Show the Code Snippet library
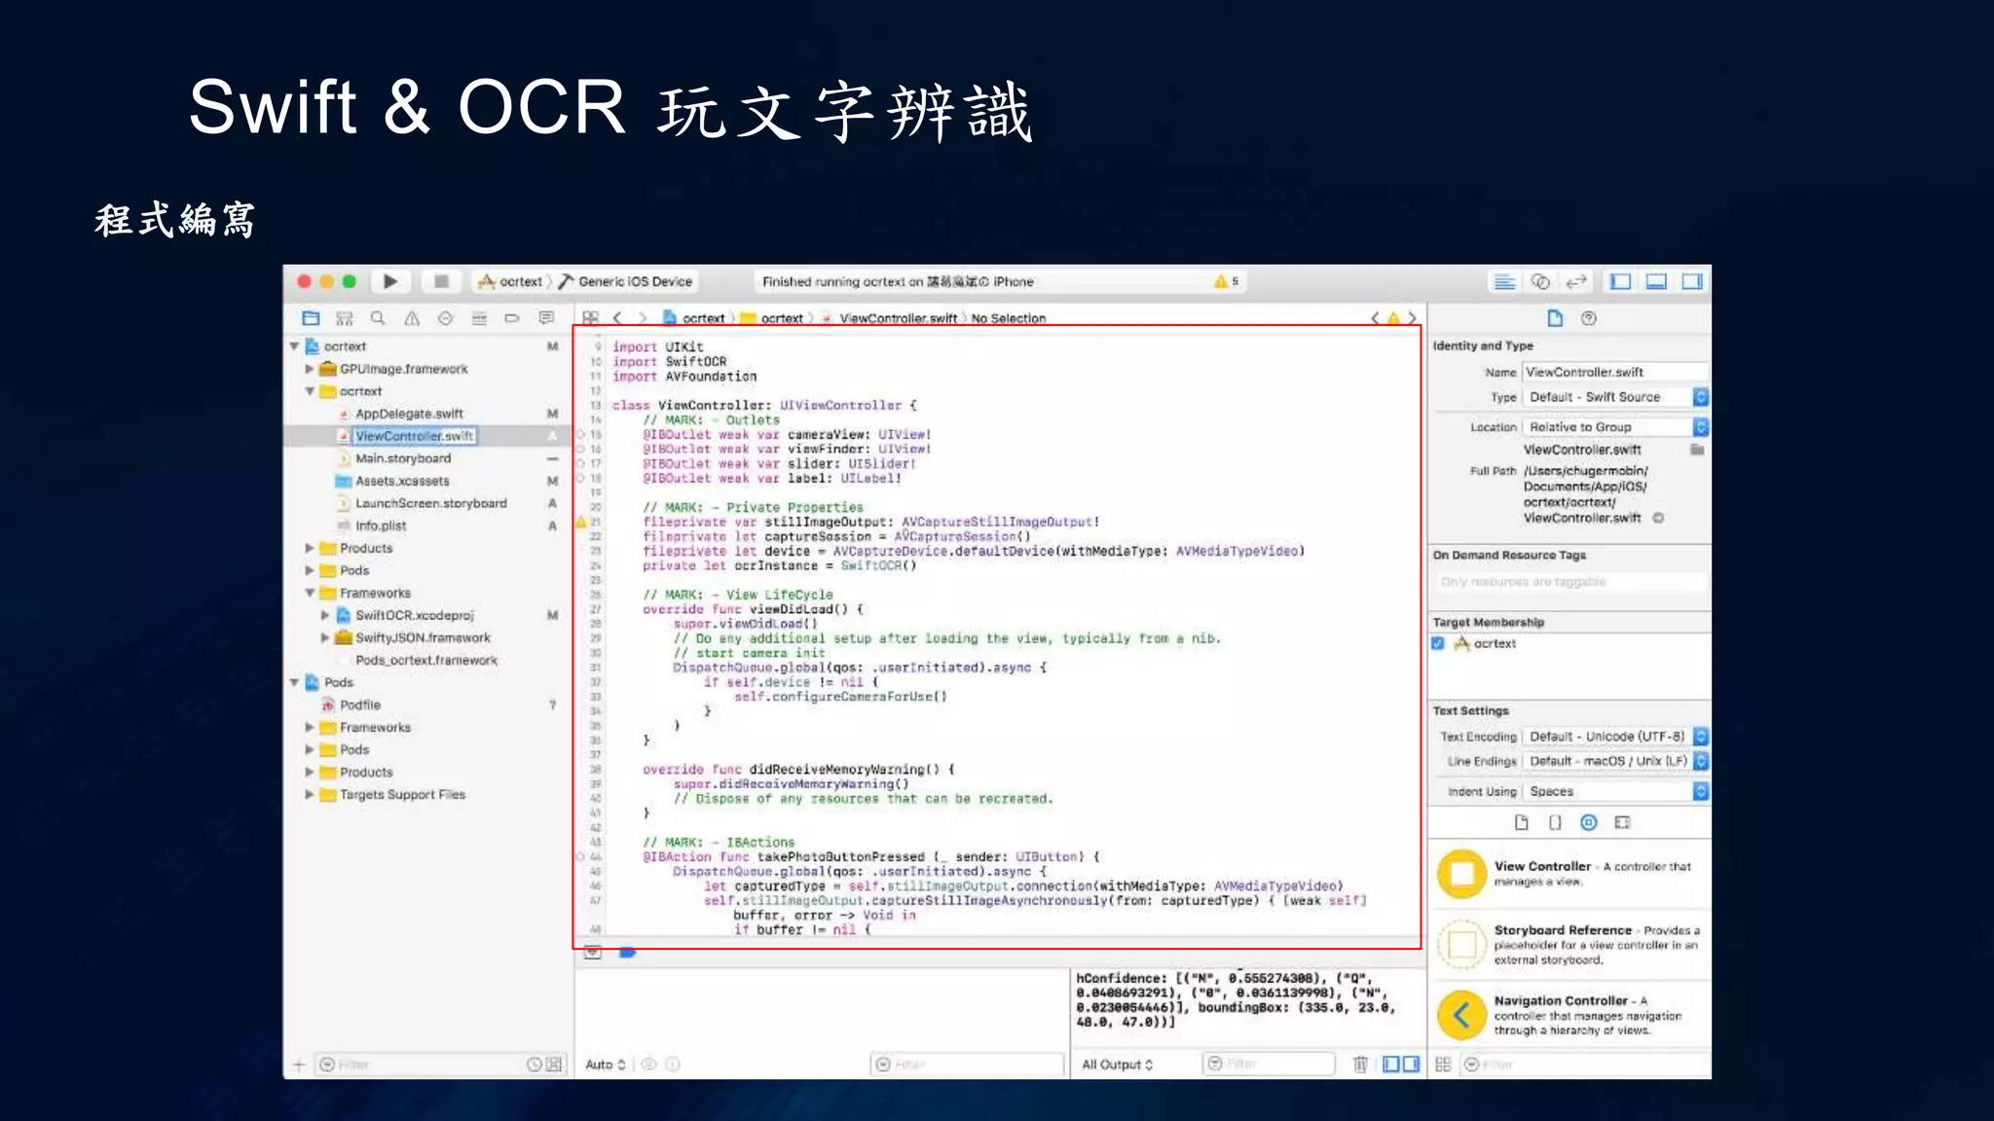Viewport: 1994px width, 1121px height. pos(1555,822)
